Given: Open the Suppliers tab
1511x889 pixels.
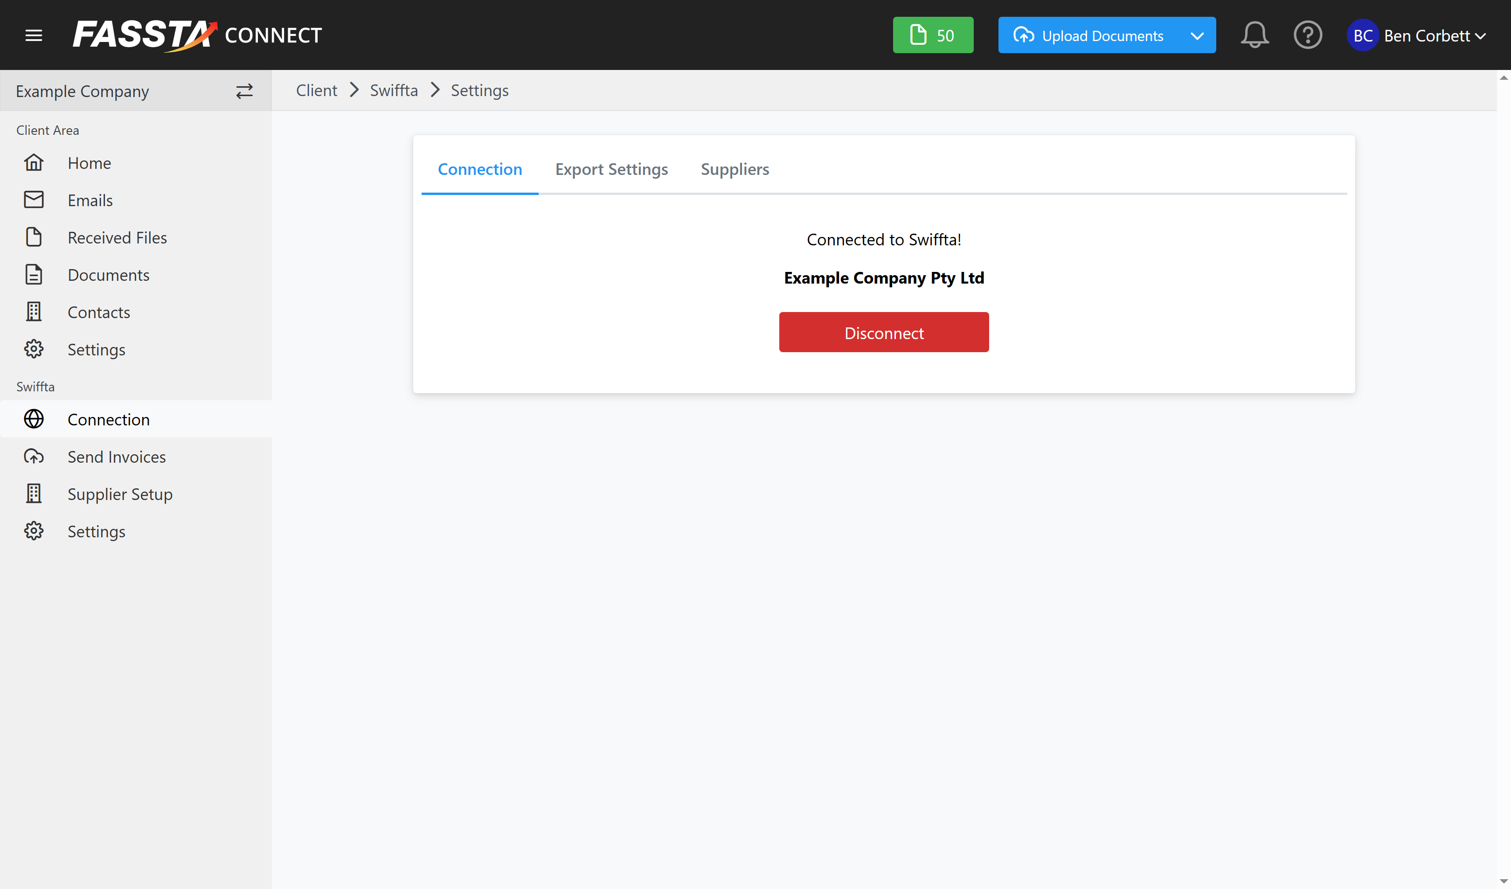Looking at the screenshot, I should [735, 169].
